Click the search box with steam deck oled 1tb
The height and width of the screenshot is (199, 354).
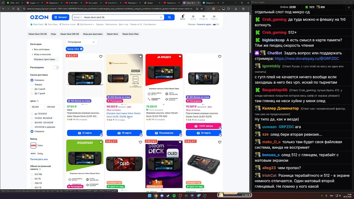[121, 17]
